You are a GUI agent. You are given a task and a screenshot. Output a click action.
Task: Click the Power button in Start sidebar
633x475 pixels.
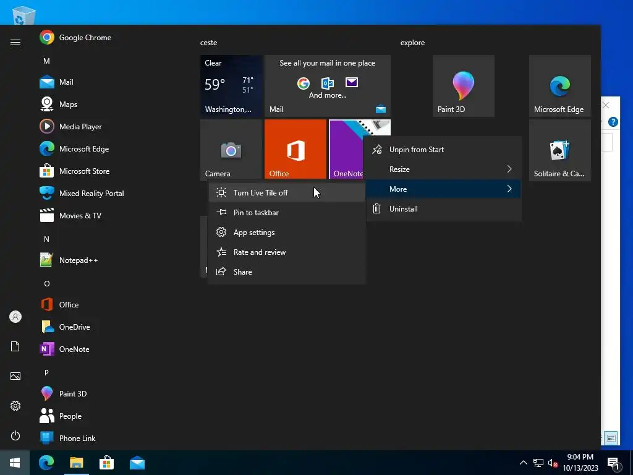pyautogui.click(x=15, y=435)
